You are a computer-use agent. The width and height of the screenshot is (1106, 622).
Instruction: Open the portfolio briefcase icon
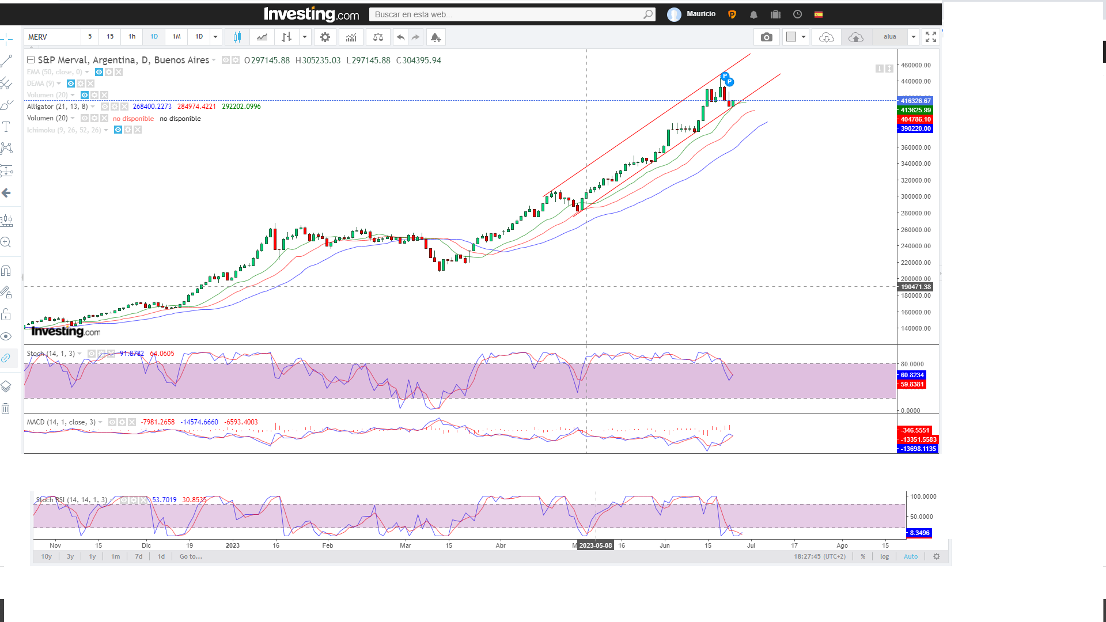[775, 14]
